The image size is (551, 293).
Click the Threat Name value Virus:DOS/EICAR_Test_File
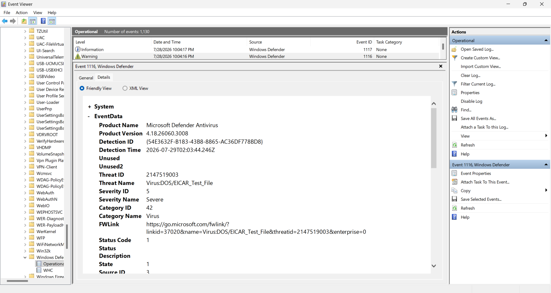pos(180,183)
